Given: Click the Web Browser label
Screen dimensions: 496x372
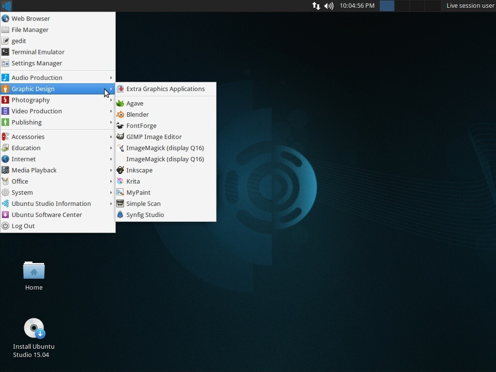Looking at the screenshot, I should pyautogui.click(x=31, y=18).
